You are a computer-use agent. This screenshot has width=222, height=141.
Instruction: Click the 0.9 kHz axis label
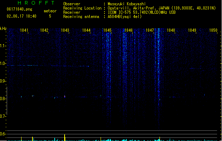(x=3, y=81)
